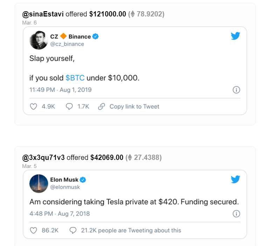Image resolution: width=258 pixels, height=246 pixels.
Task: Click the chain icon beside Copy link to Tweet
Action: pos(102,106)
